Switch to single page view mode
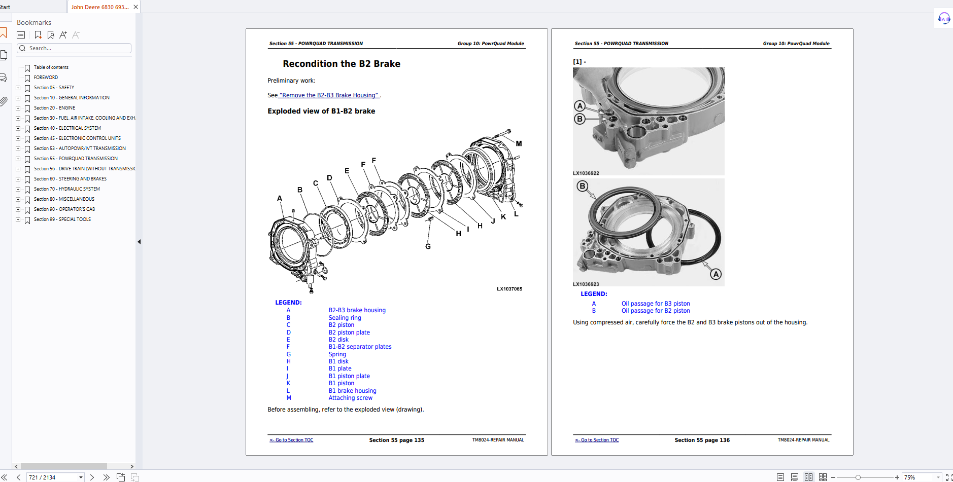 coord(780,477)
